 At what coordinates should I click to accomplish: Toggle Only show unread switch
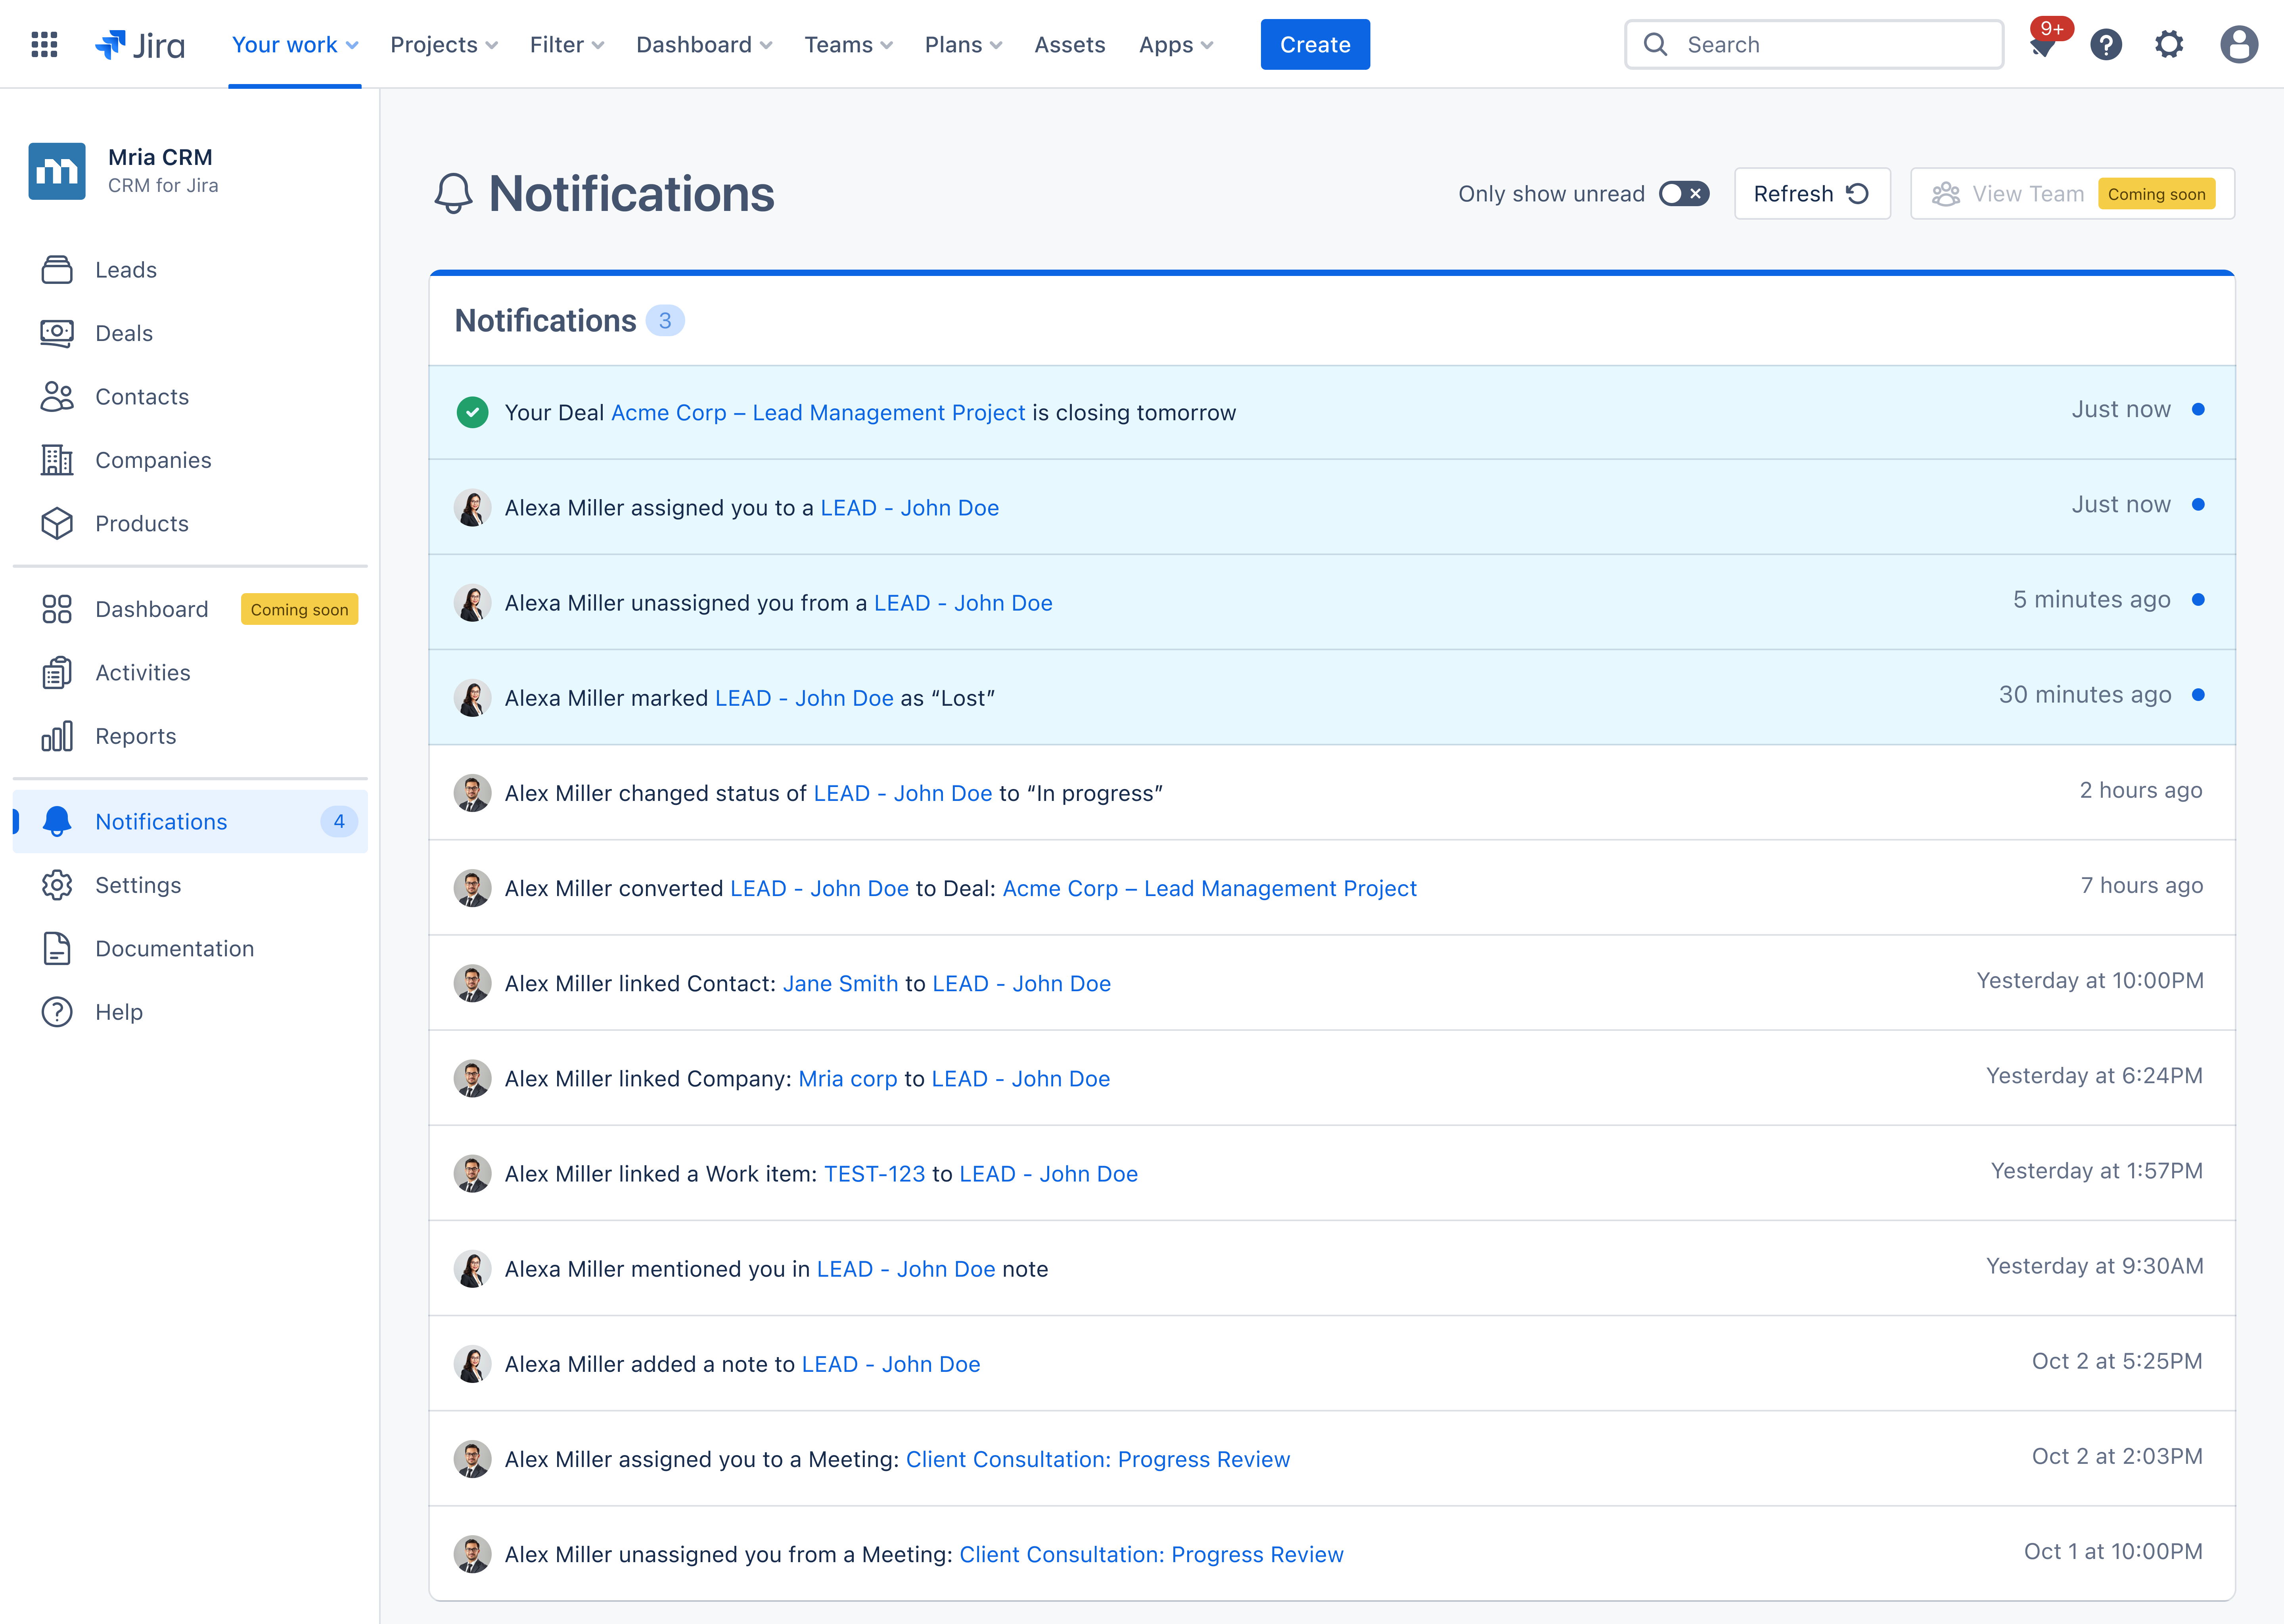coord(1684,194)
